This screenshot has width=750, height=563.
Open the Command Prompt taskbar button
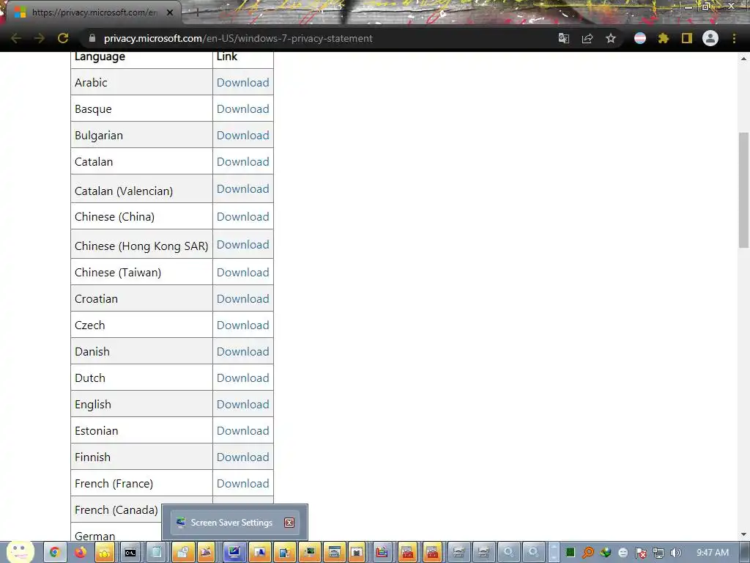click(x=130, y=553)
